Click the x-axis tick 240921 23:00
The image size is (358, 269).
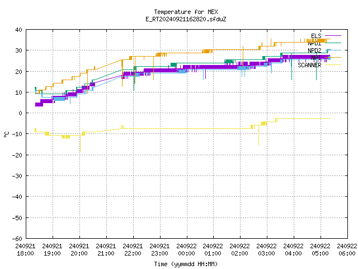click(159, 250)
